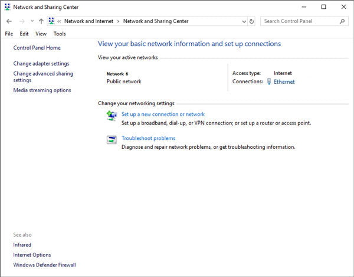Image resolution: width=354 pixels, height=277 pixels.
Task: Open Infrared under See also
Action: point(22,245)
